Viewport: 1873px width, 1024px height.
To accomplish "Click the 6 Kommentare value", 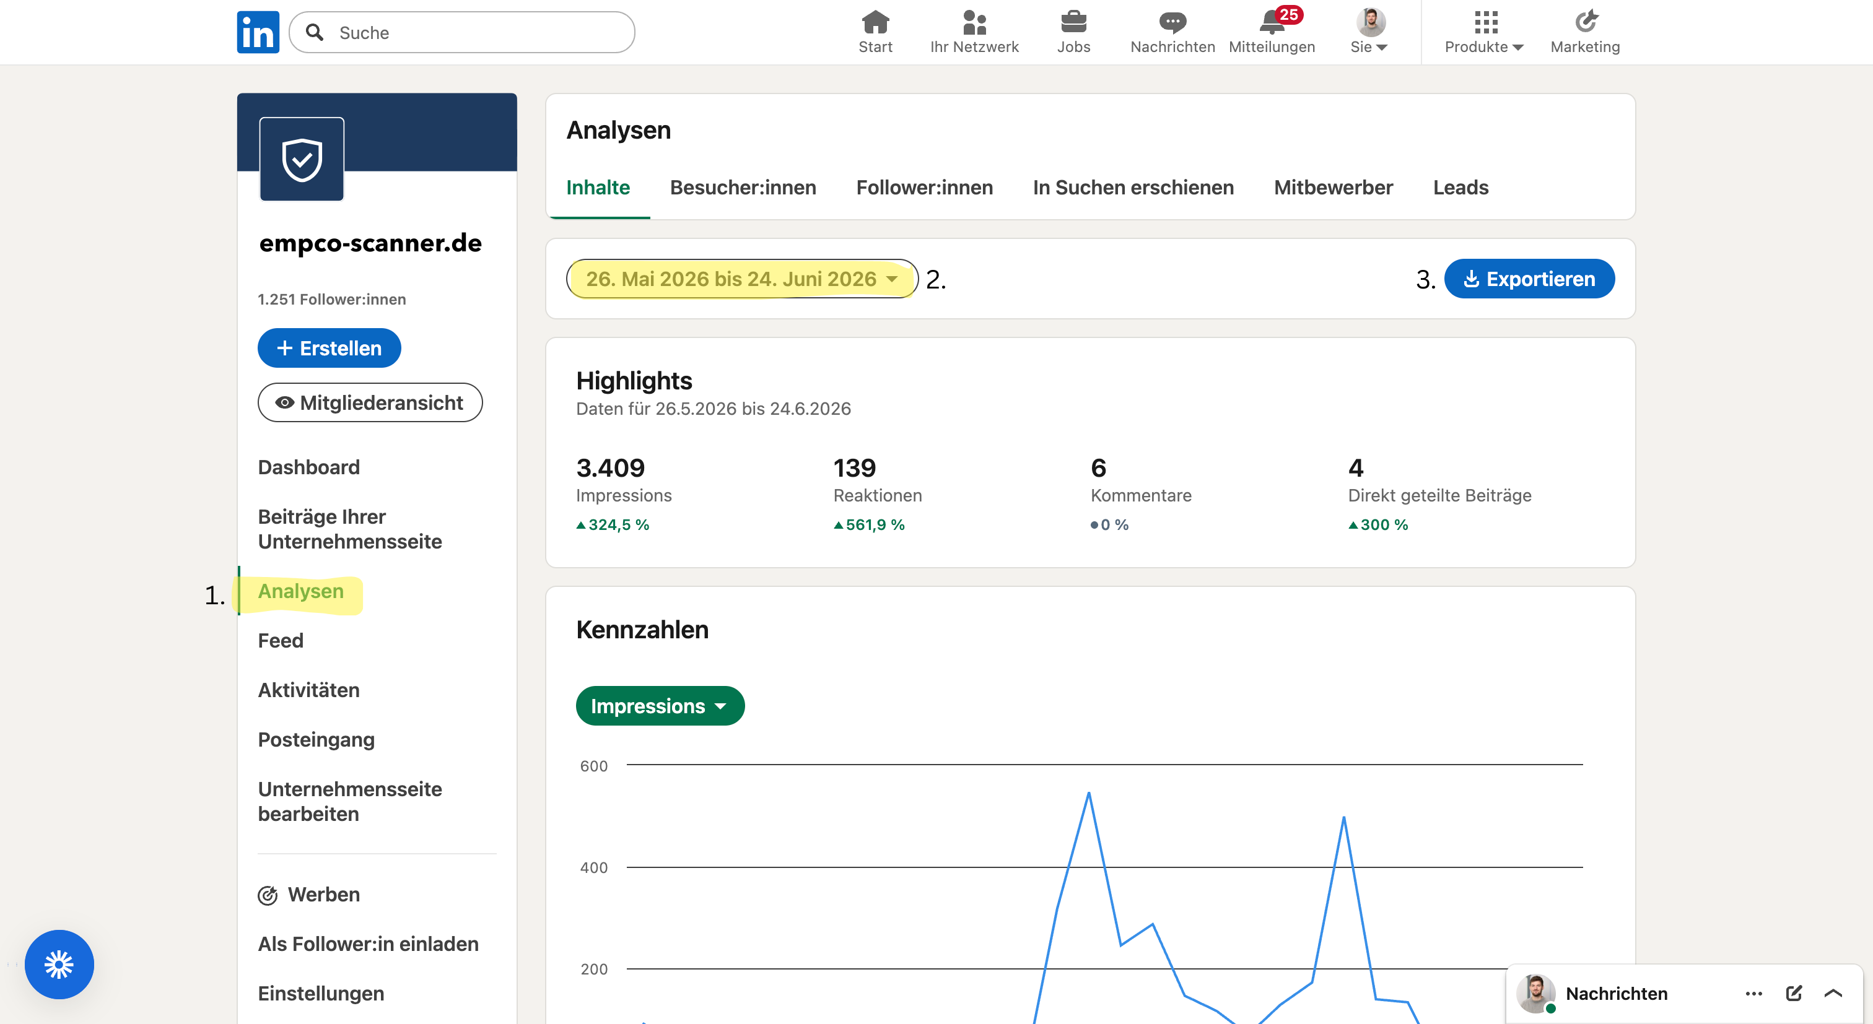I will pos(1098,467).
